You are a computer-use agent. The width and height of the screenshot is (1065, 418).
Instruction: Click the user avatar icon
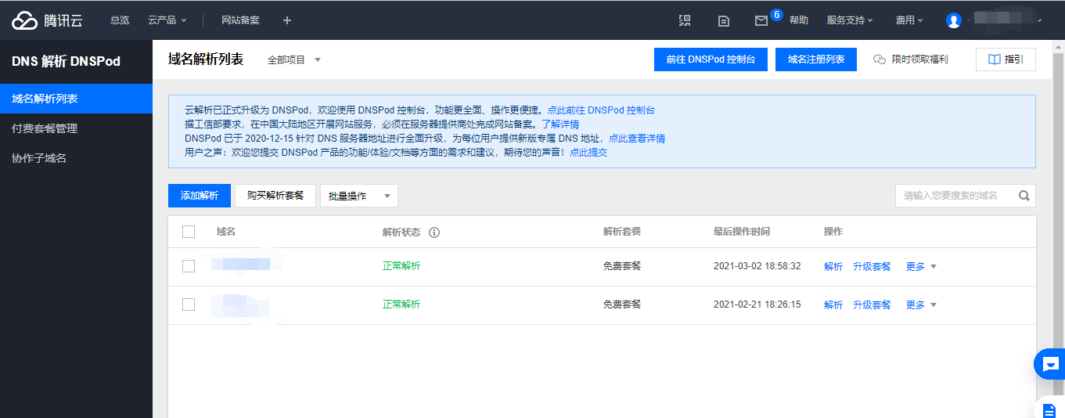[953, 20]
